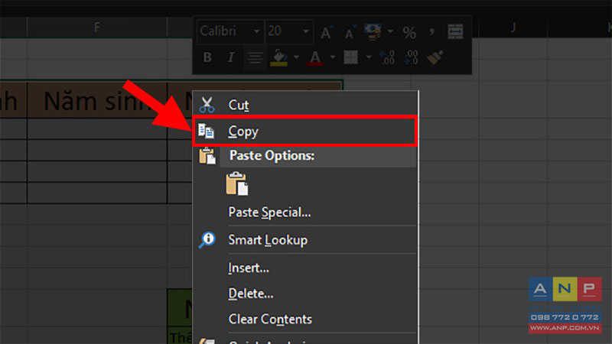Click the Format Painter brush icon
This screenshot has height=344, width=612.
pos(435,57)
